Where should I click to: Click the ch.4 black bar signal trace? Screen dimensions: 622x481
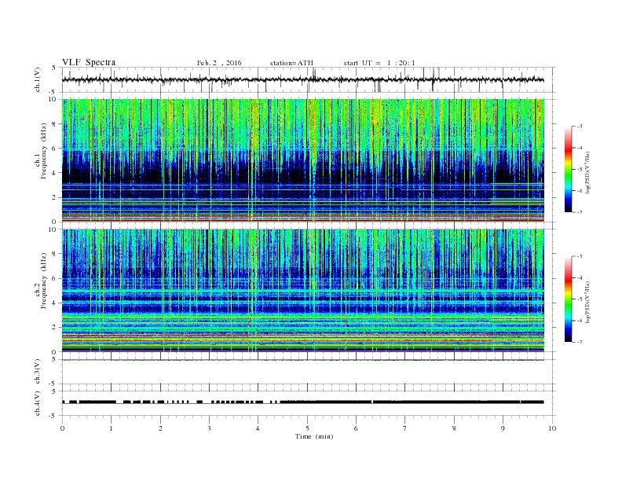pyautogui.click(x=303, y=402)
